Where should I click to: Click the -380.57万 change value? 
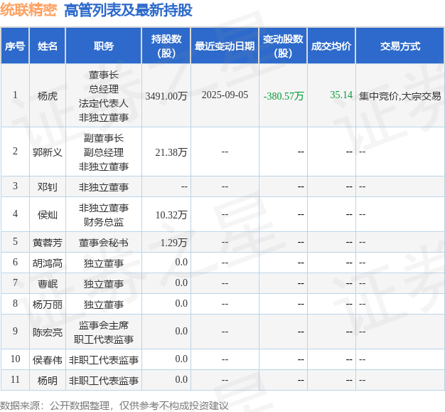[x=284, y=96]
